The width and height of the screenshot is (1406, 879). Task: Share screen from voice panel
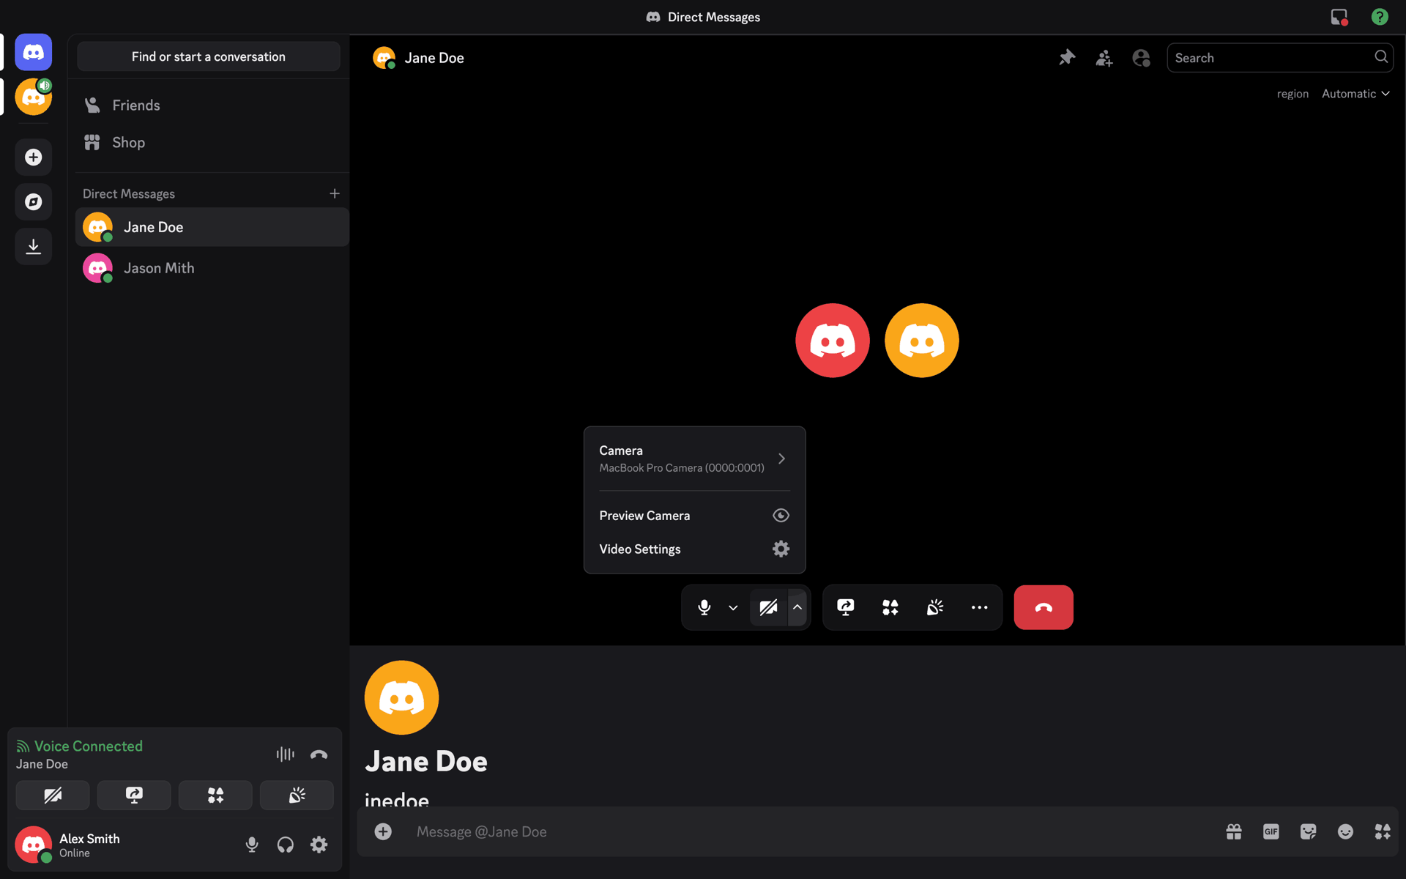pyautogui.click(x=134, y=795)
